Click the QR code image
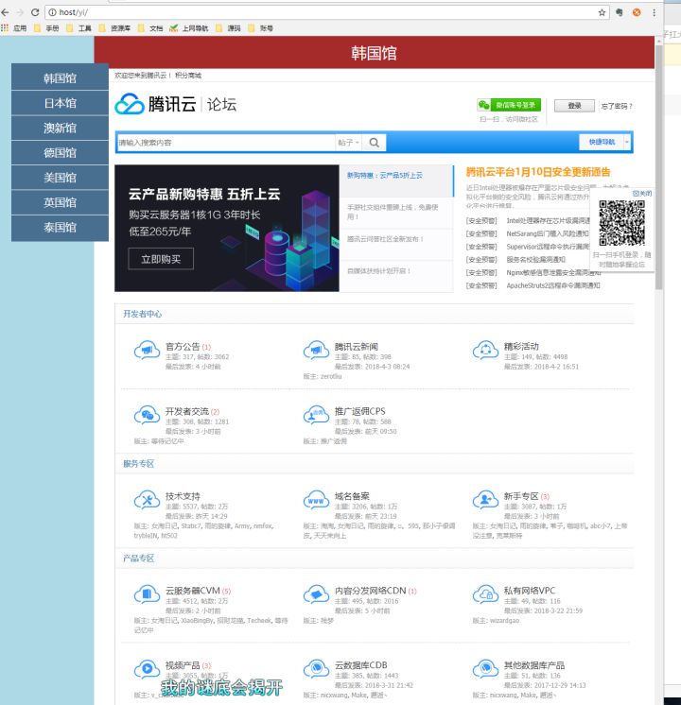The width and height of the screenshot is (681, 705). coord(621,223)
